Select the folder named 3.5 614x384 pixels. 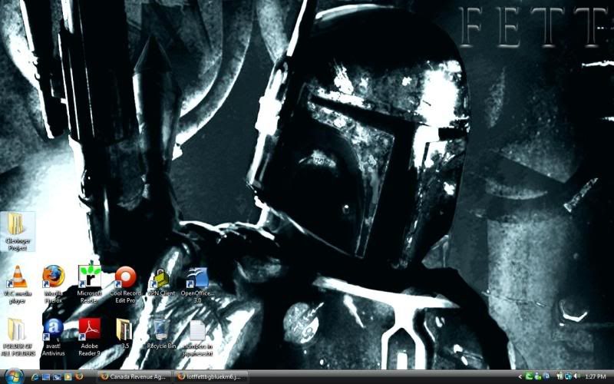[124, 334]
